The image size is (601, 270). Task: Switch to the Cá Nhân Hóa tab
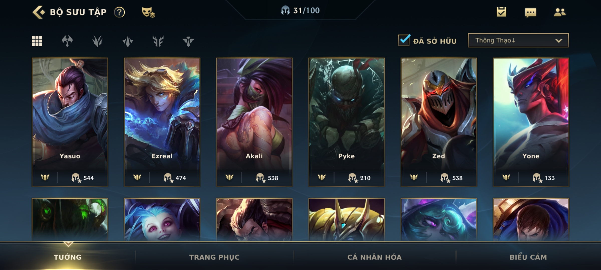click(x=375, y=257)
